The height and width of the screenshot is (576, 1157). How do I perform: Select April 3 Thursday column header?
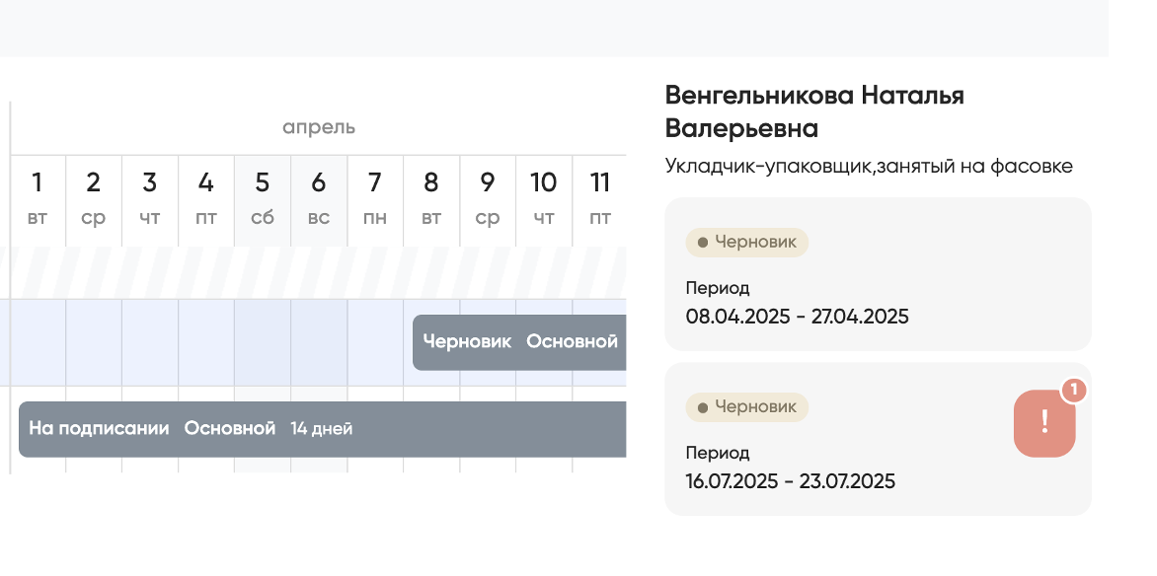(x=150, y=199)
